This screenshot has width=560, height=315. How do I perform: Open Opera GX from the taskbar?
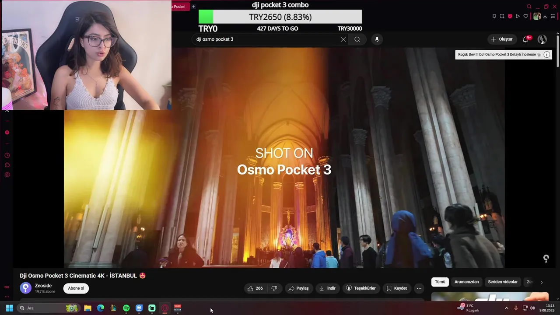165,308
